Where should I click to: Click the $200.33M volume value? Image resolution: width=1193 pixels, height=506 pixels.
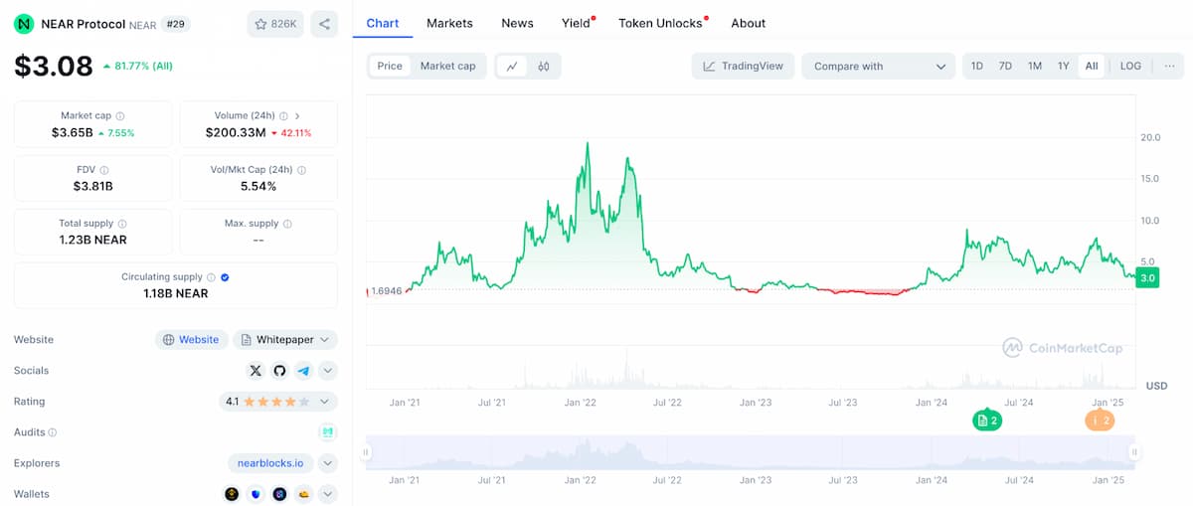[x=236, y=132]
